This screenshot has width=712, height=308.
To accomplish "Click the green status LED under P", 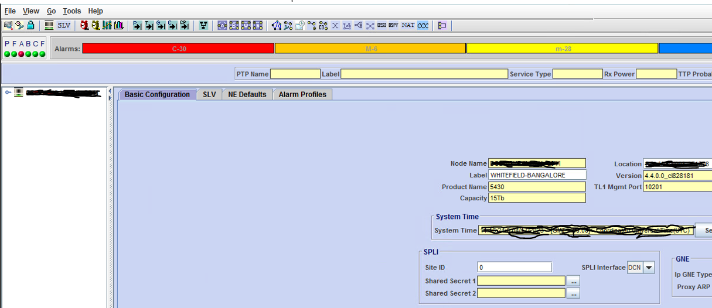I will 6,54.
